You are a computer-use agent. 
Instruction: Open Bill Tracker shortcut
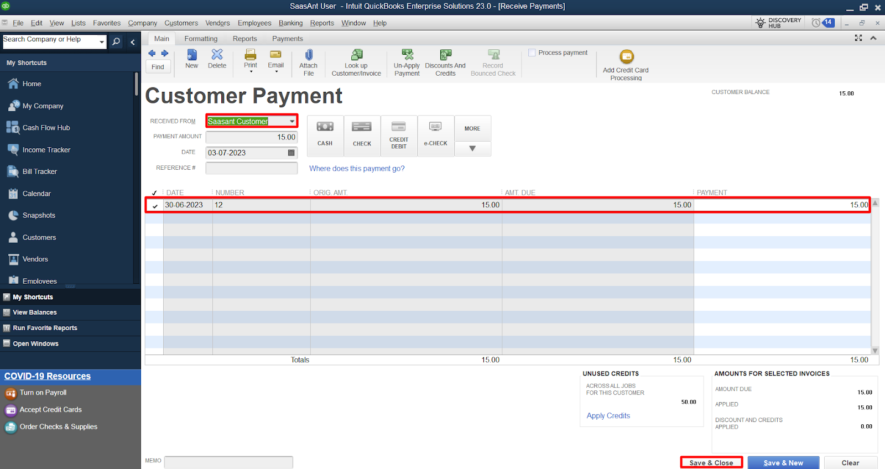tap(39, 171)
